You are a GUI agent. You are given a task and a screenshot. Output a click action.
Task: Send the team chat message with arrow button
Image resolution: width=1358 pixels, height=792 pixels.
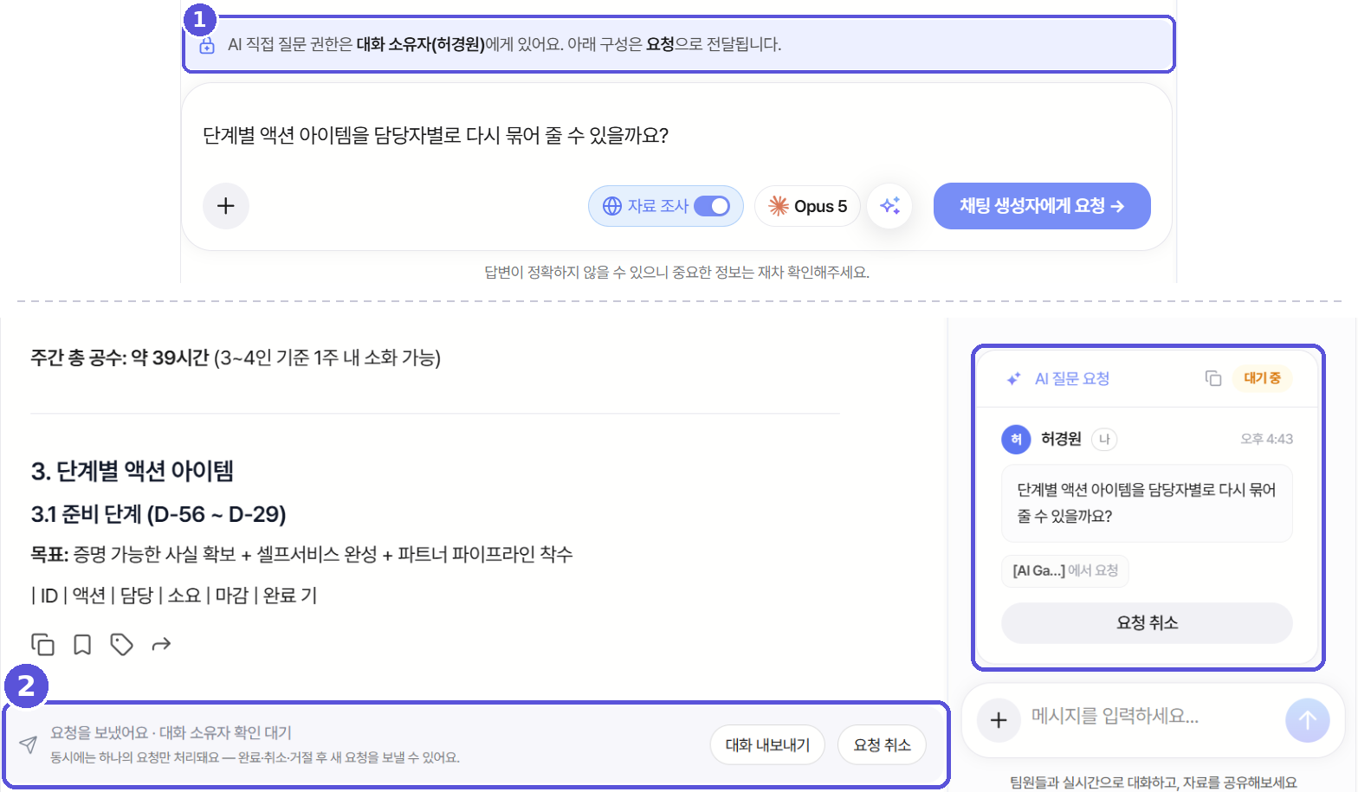point(1308,720)
